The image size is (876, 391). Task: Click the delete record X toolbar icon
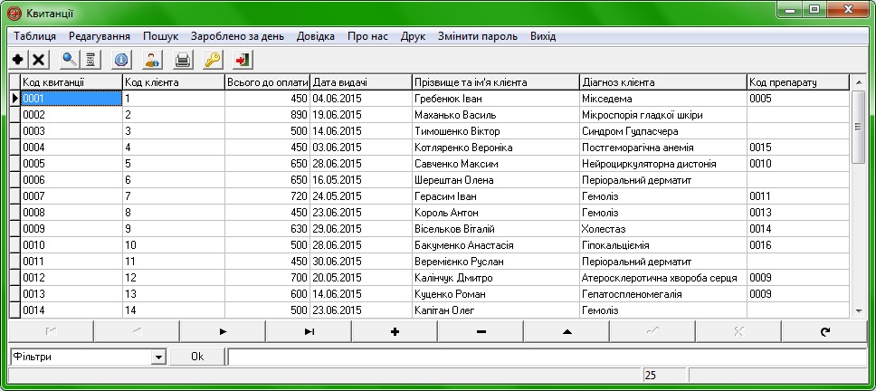[x=39, y=59]
